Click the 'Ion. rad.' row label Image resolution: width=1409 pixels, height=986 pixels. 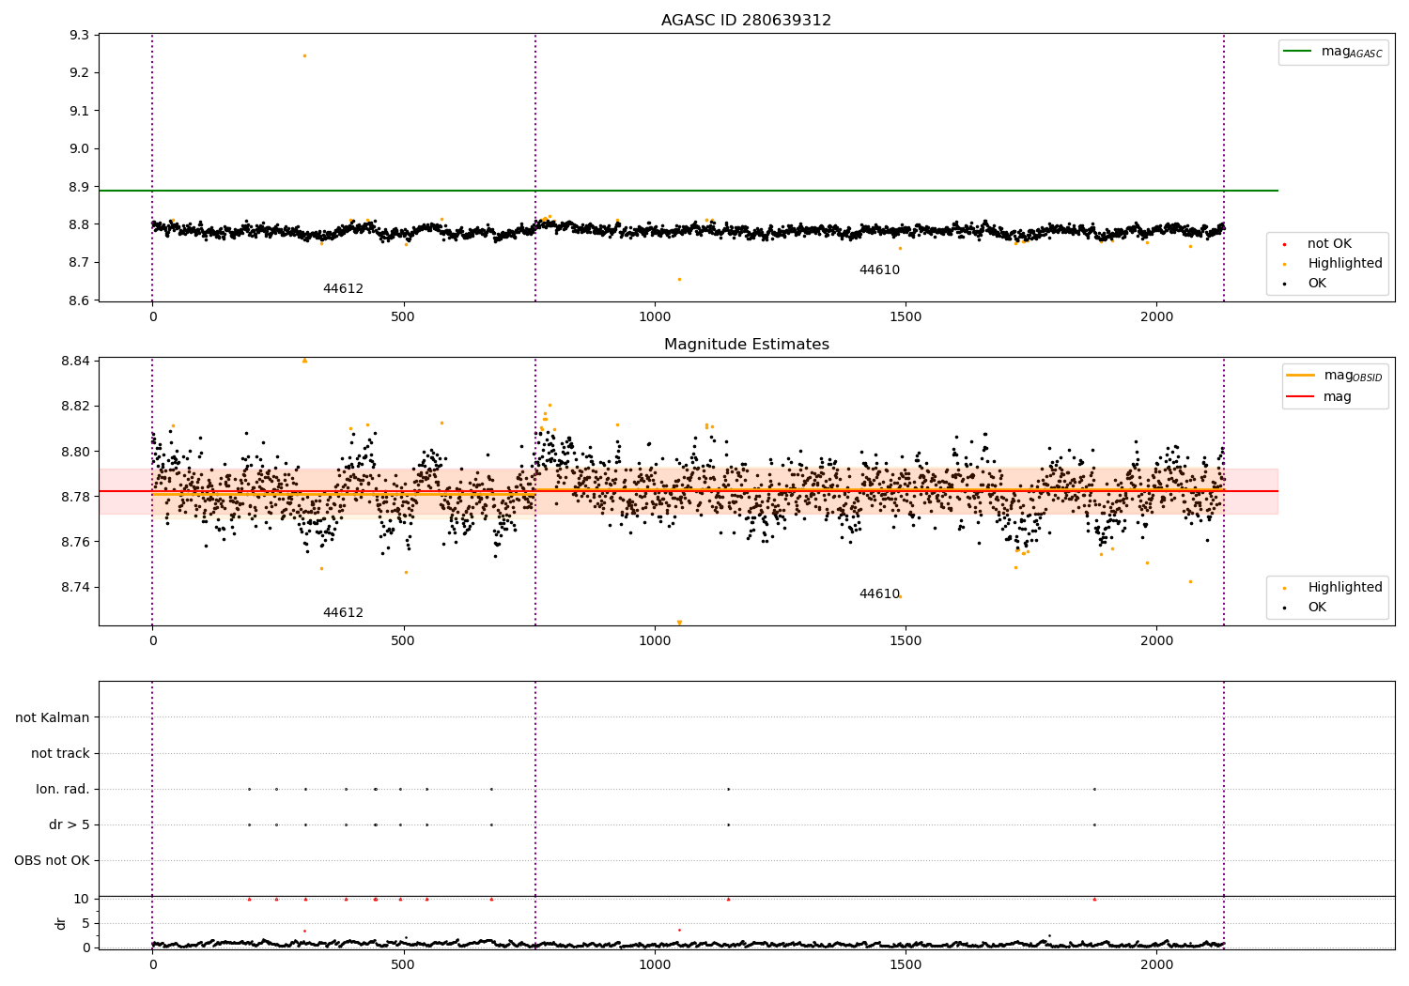[x=63, y=790]
